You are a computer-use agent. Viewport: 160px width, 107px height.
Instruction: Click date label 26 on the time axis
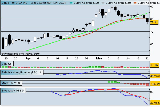pos(15,59)
